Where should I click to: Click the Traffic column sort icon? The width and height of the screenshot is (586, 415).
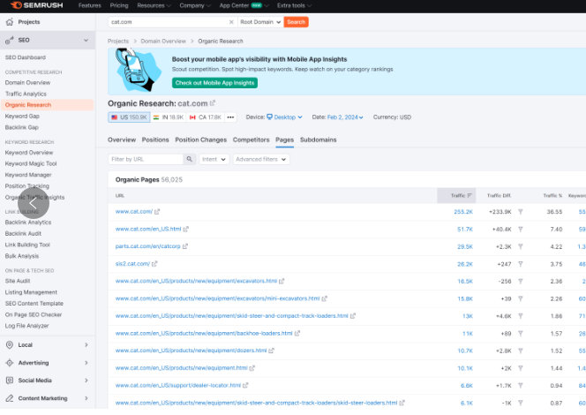[469, 195]
